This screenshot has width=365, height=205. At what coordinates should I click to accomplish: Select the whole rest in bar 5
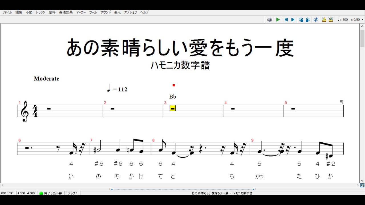click(293, 108)
